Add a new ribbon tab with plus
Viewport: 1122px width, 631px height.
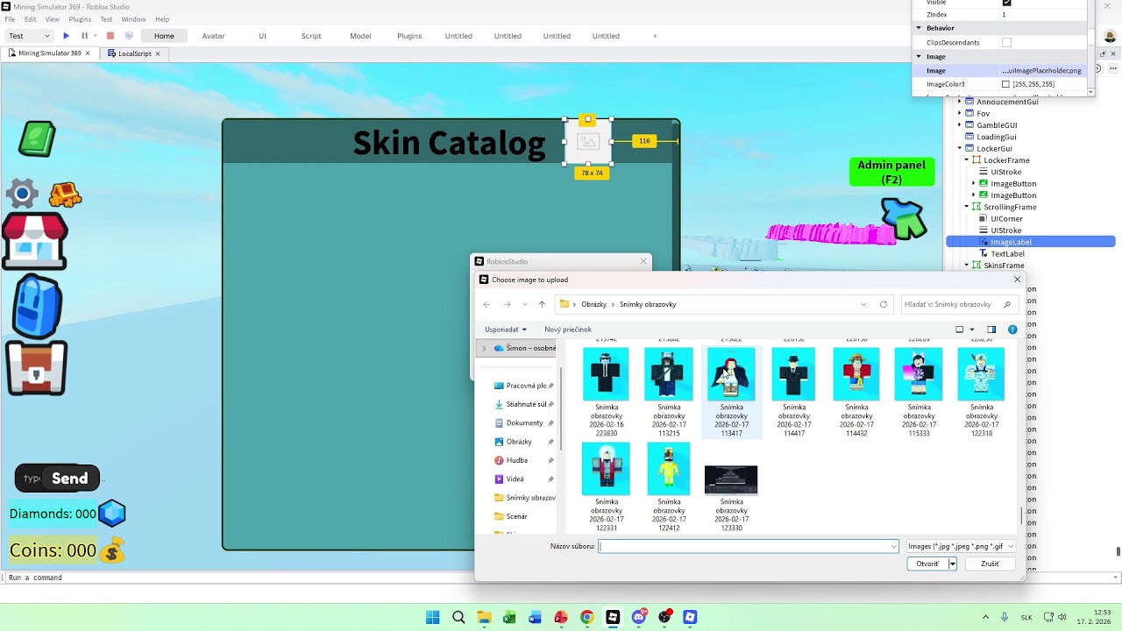655,36
